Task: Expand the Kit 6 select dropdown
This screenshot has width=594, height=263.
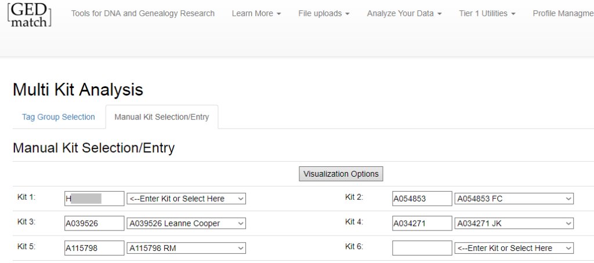Action: 514,248
